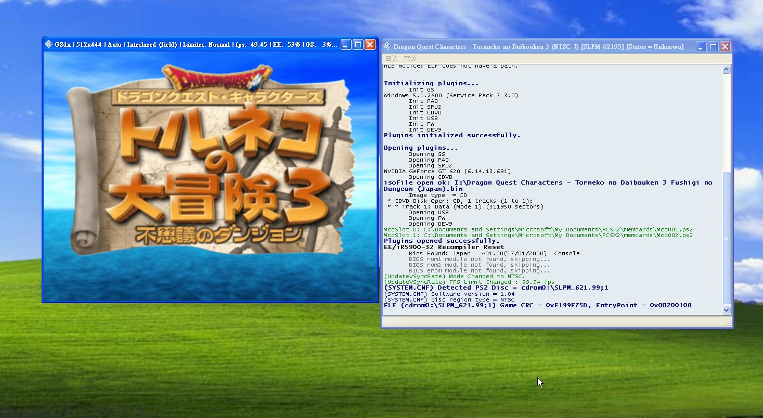Screen dimensions: 763x418
Task: Click the "Opening FW" log line
Action: click(427, 218)
